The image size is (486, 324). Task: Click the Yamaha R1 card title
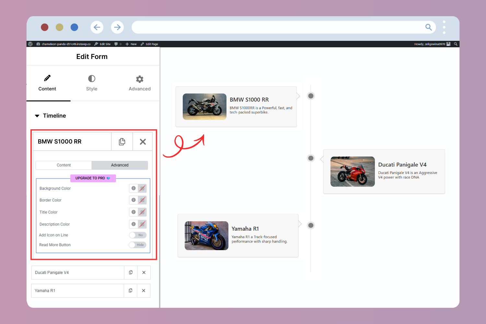click(245, 229)
